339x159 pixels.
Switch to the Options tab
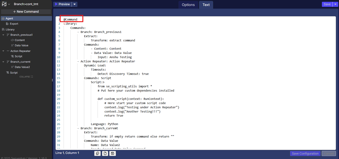point(188,5)
